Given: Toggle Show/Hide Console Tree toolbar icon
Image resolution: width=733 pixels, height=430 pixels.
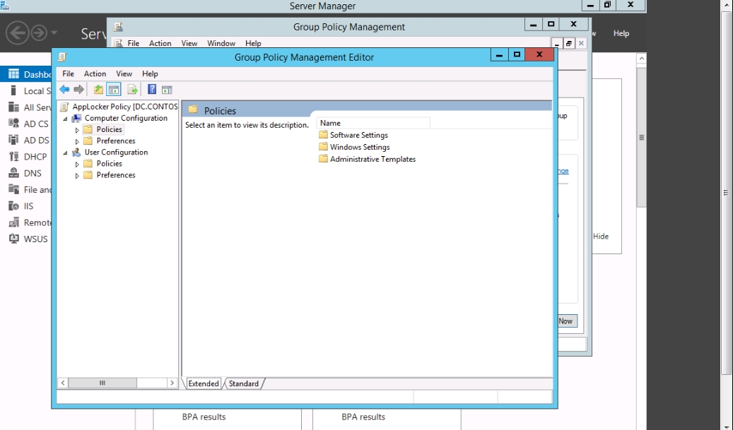Looking at the screenshot, I should (113, 90).
